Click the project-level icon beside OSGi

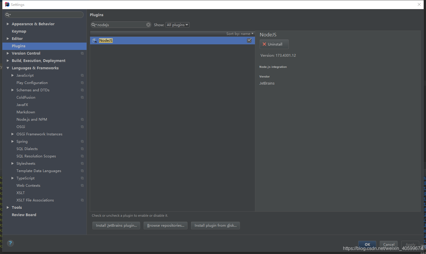tap(82, 127)
